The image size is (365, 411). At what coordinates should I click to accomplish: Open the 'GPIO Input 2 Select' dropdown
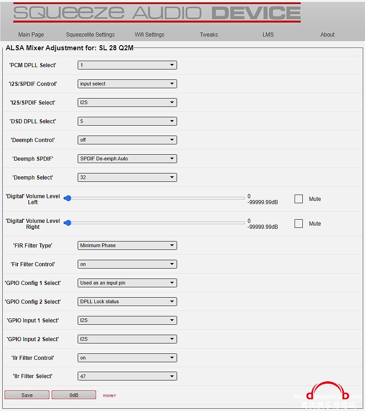[x=127, y=339]
